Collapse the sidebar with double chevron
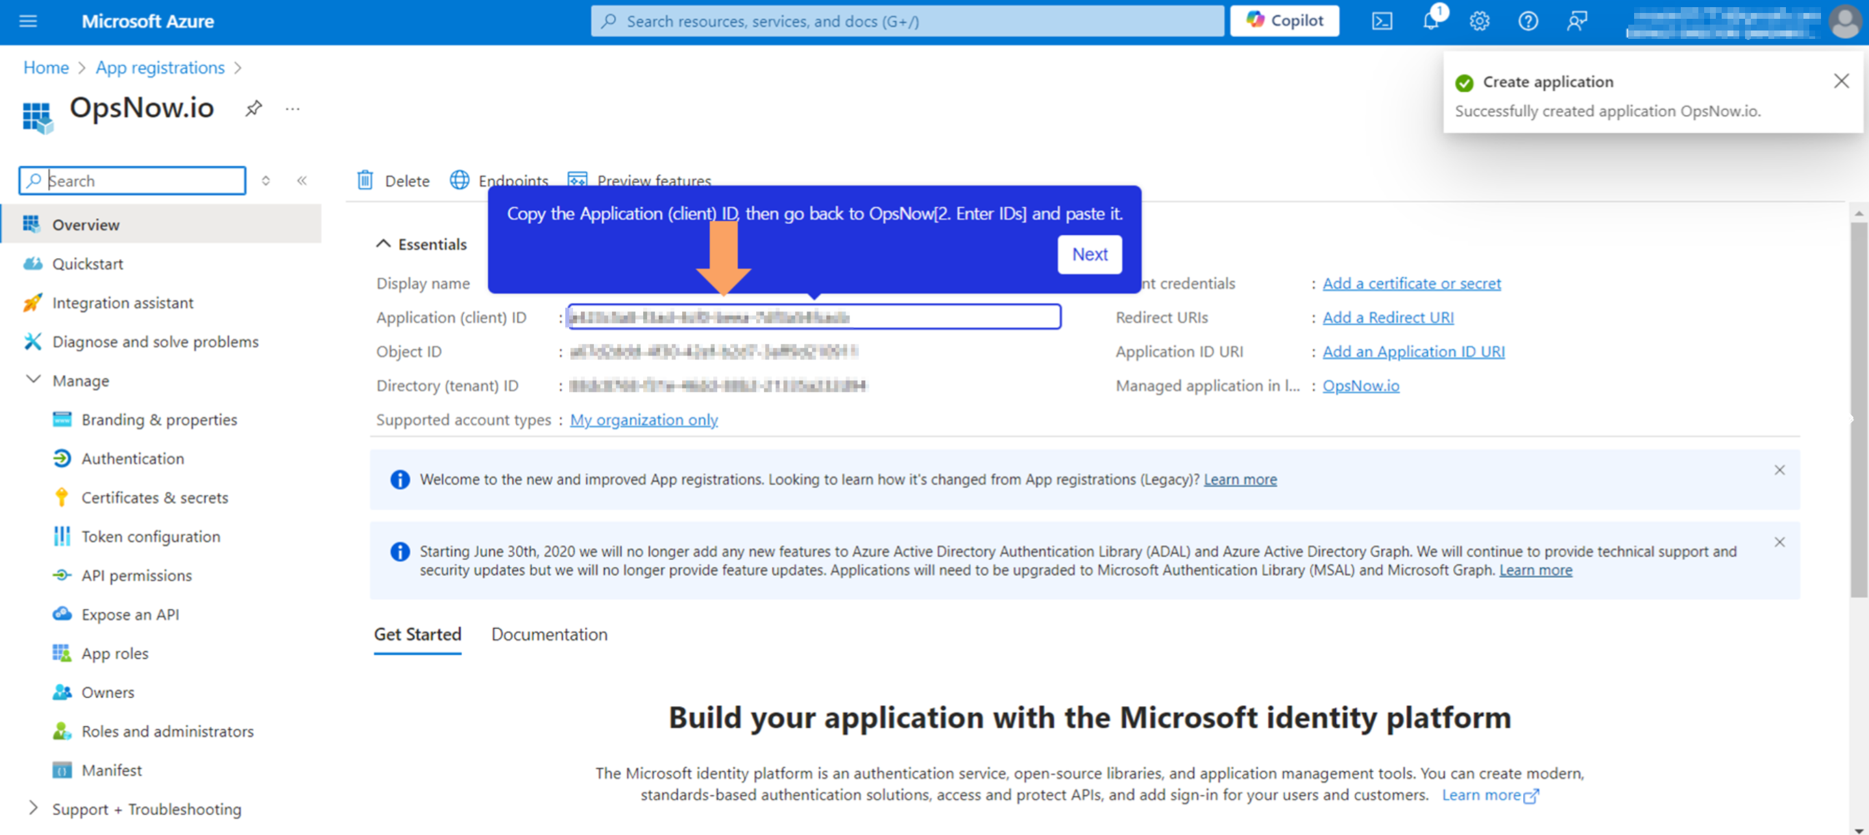The image size is (1869, 835). (302, 180)
